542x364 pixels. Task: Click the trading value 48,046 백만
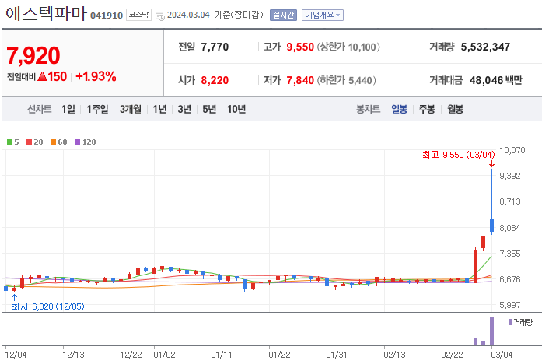tap(495, 81)
